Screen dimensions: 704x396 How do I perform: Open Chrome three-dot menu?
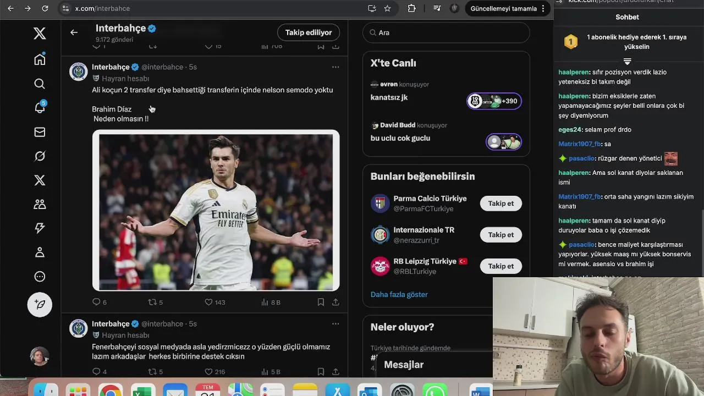[543, 8]
